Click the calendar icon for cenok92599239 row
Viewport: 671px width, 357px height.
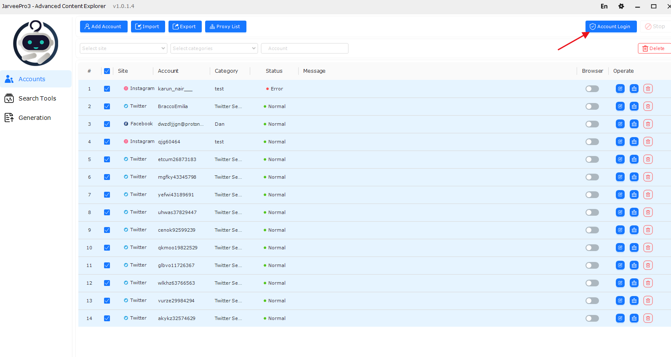pyautogui.click(x=634, y=230)
